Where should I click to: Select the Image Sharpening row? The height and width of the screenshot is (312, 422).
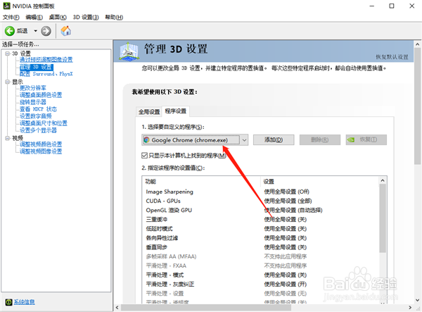point(260,192)
